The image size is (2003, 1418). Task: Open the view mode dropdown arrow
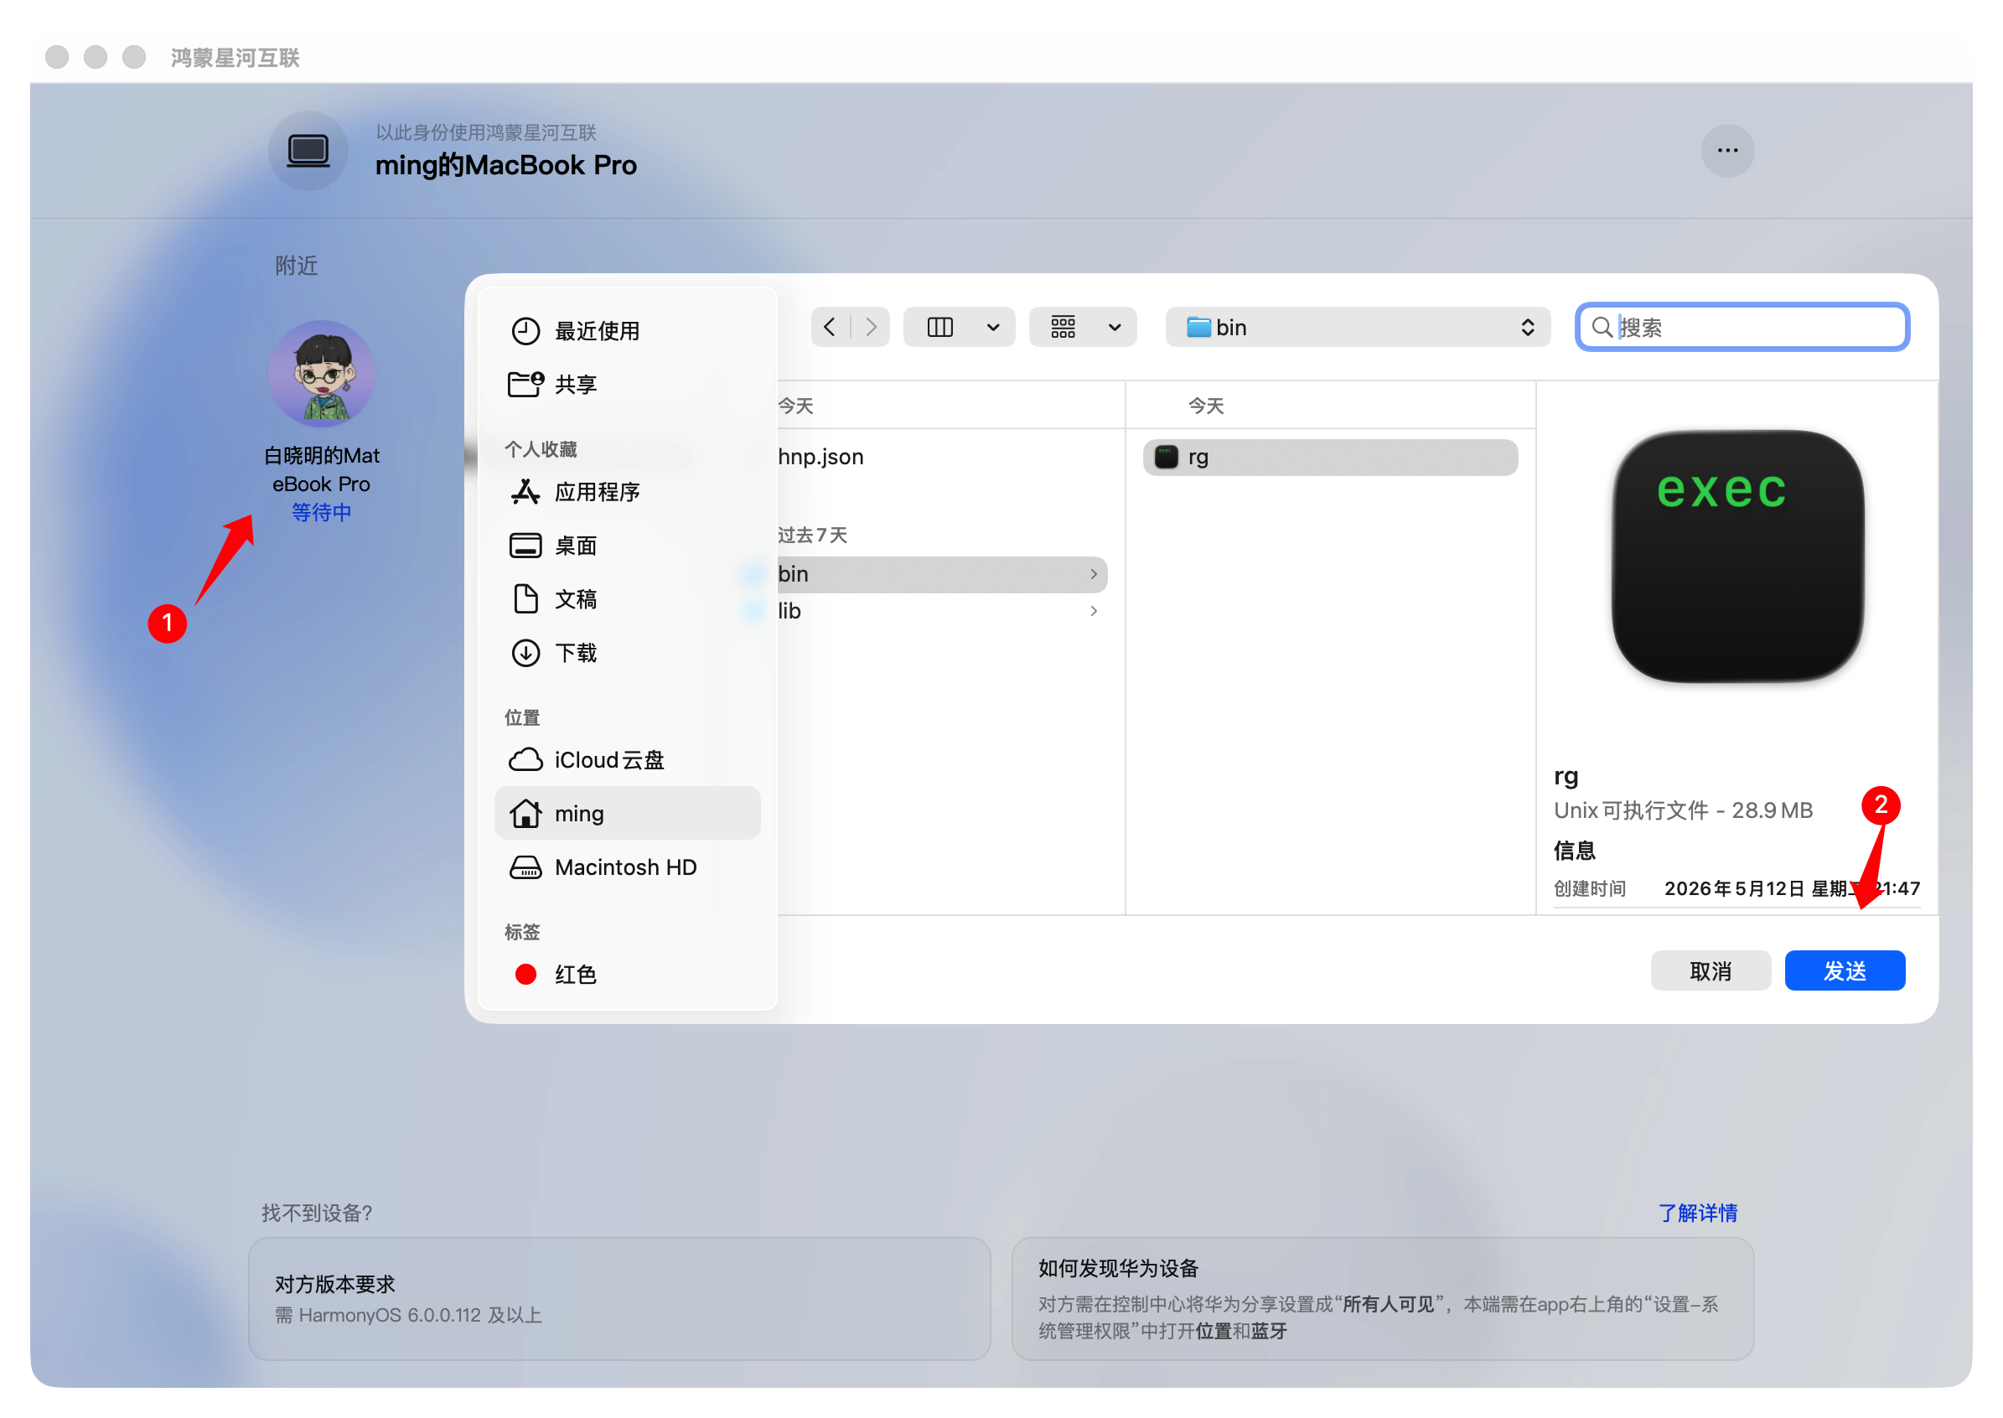click(992, 328)
